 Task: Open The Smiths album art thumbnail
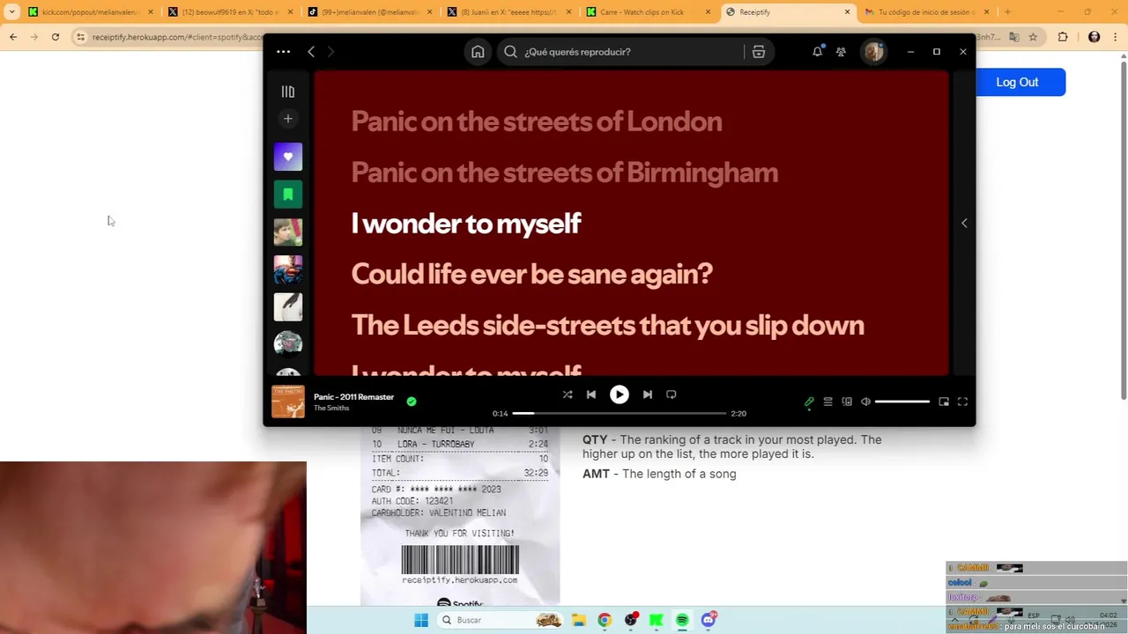pos(287,402)
